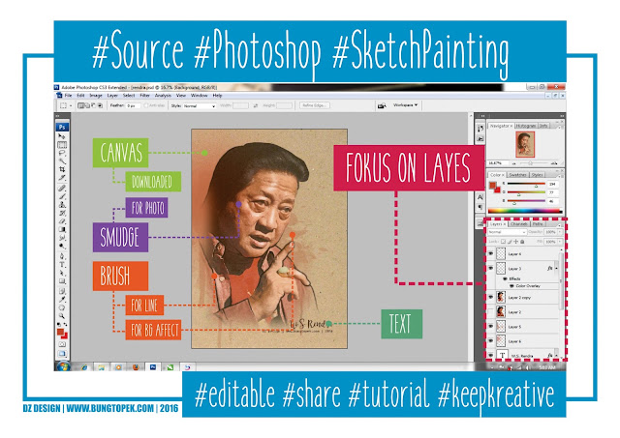This screenshot has height=438, width=620.
Task: Open the Marquee tool preset picker arrow
Action: point(71,105)
